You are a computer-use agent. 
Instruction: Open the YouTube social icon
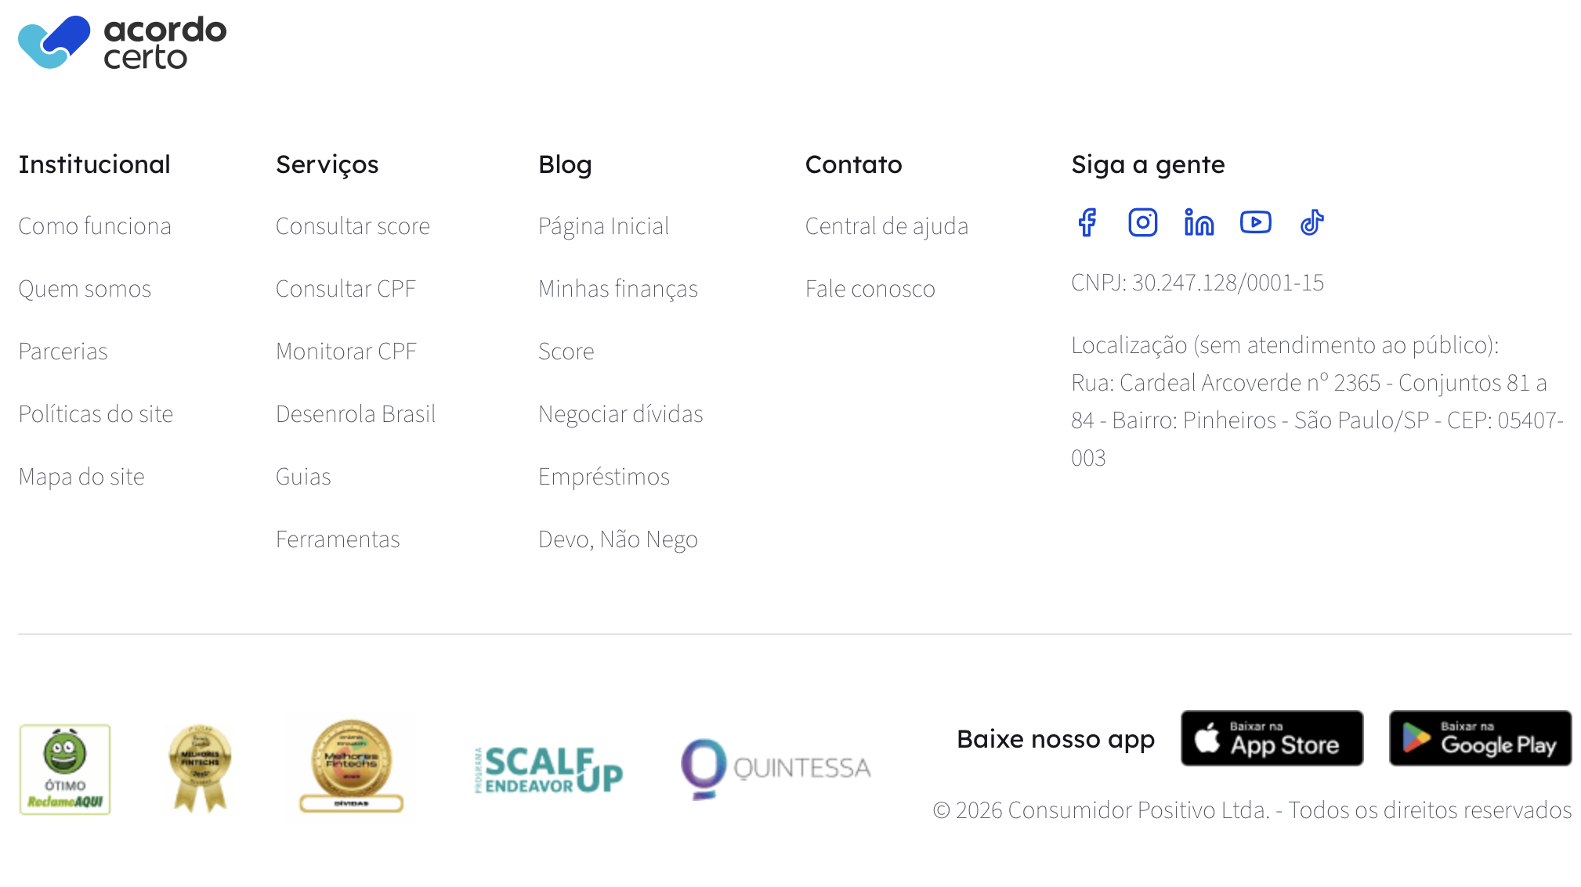pyautogui.click(x=1255, y=222)
